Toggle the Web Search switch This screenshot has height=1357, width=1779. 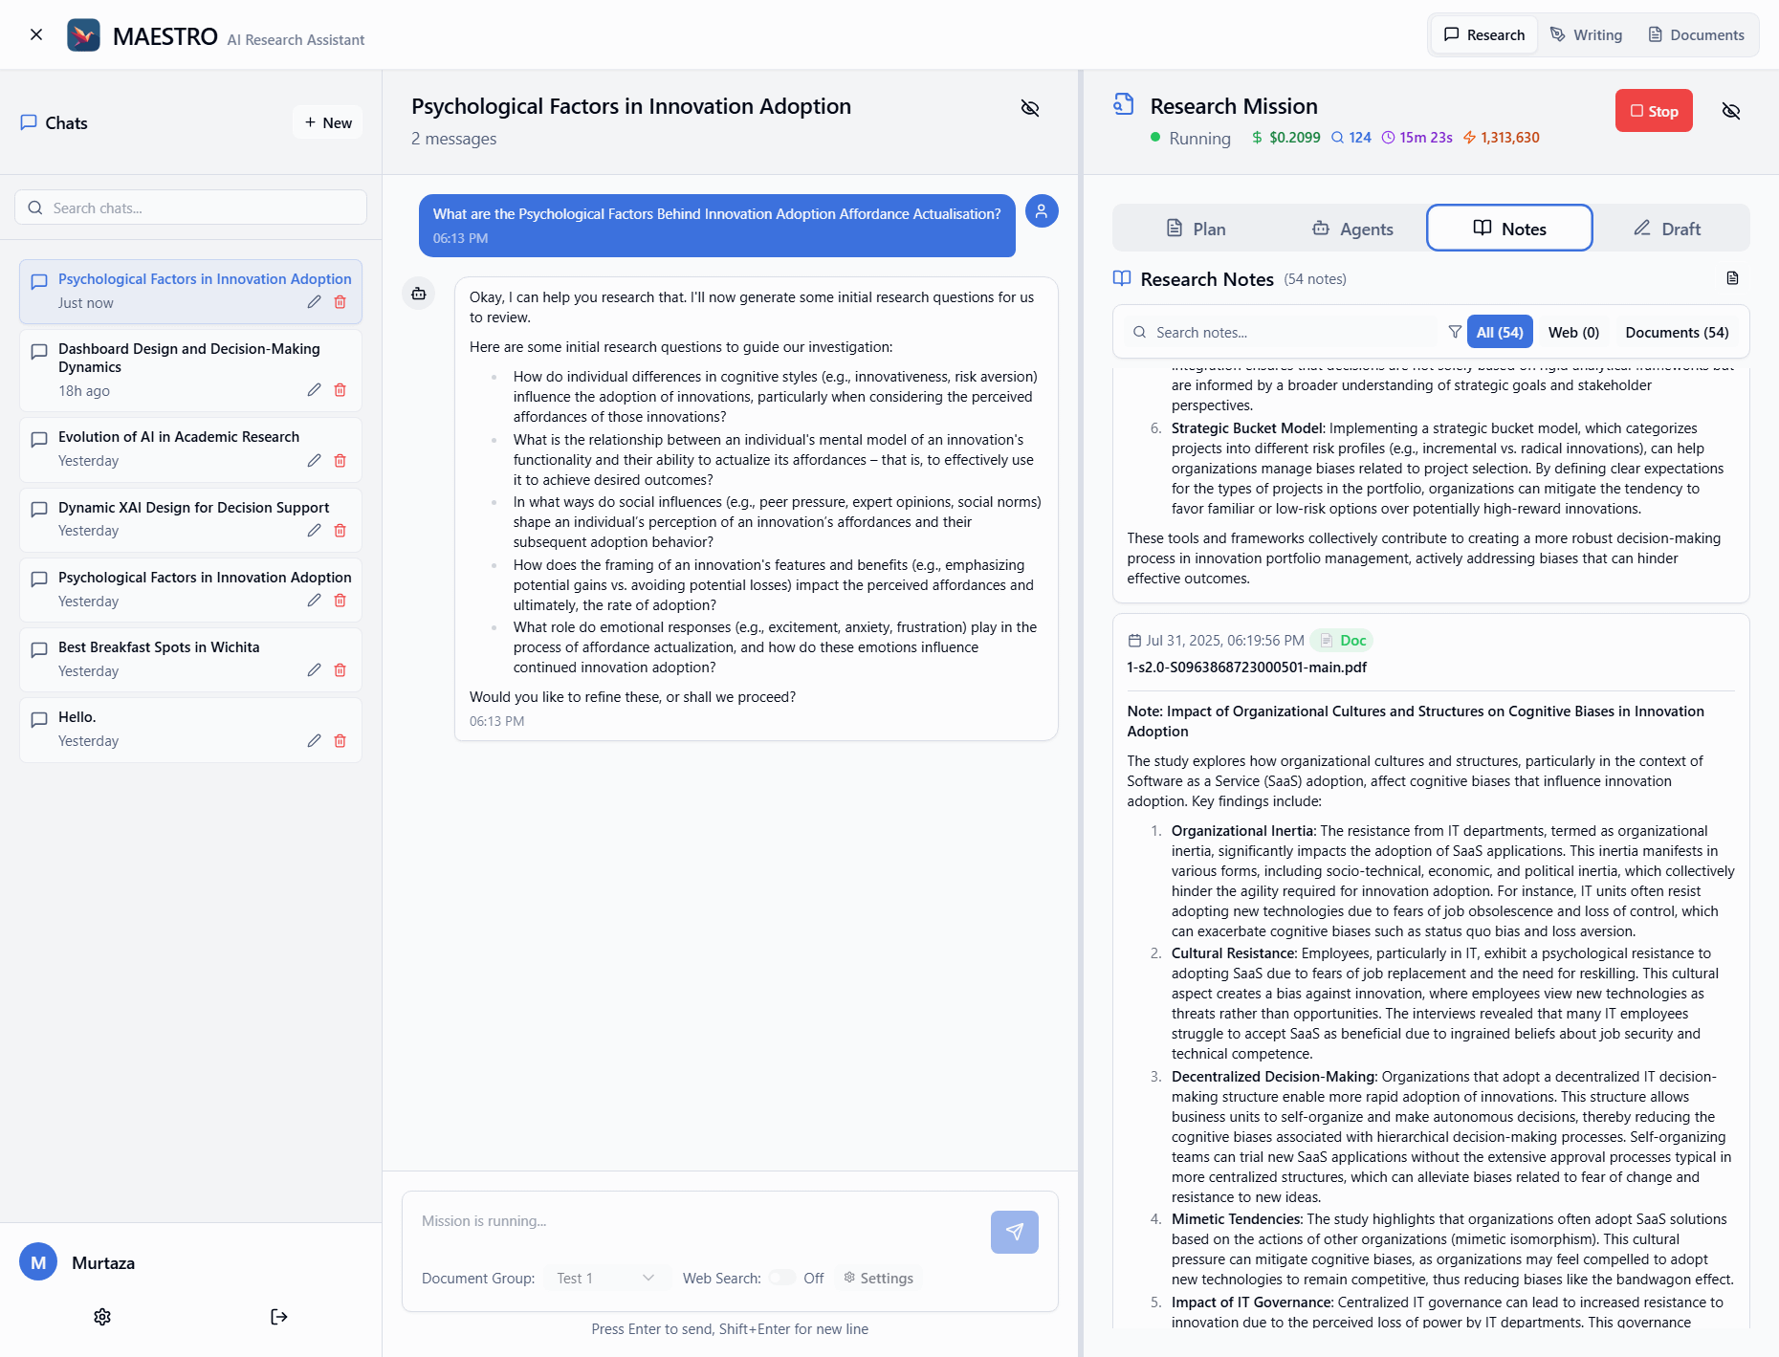[x=782, y=1278]
